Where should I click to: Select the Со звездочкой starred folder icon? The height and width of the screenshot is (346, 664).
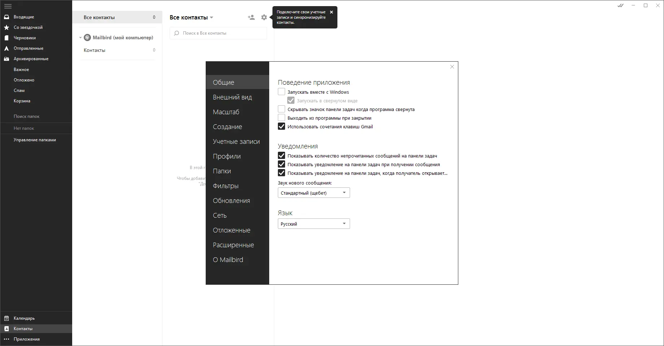coord(6,27)
